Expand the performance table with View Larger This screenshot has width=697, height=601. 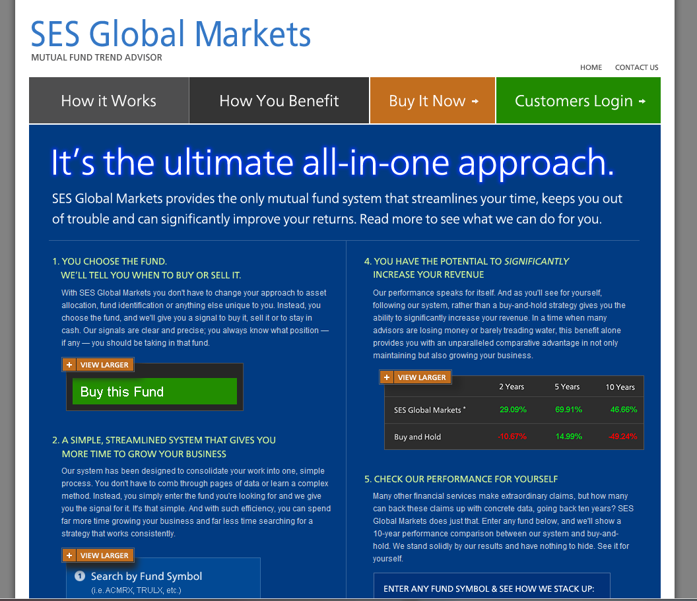coord(422,377)
